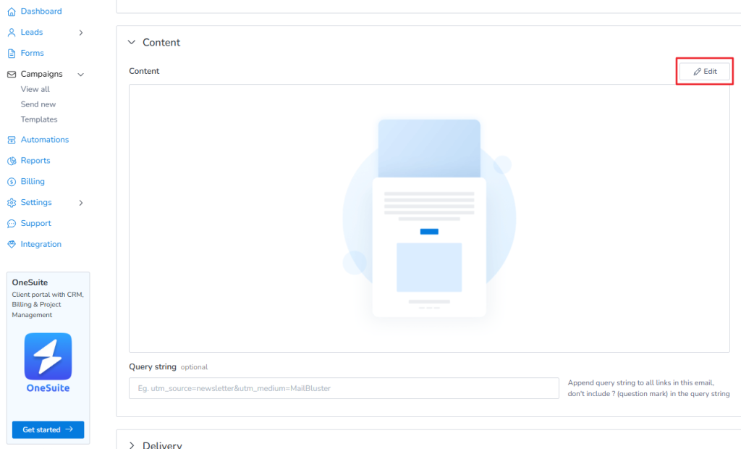Click the OneSuite ad title text

pos(30,282)
